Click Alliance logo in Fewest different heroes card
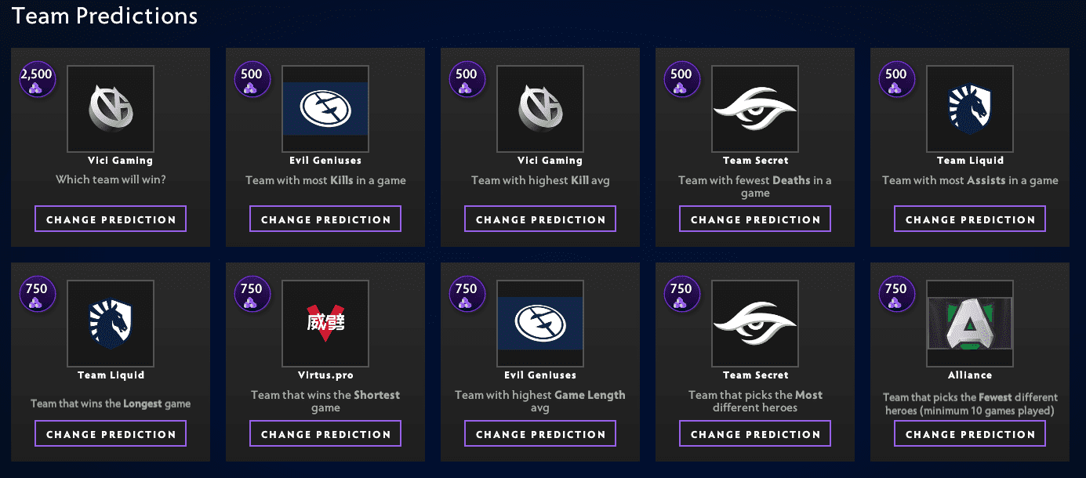This screenshot has height=478, width=1086. (970, 324)
